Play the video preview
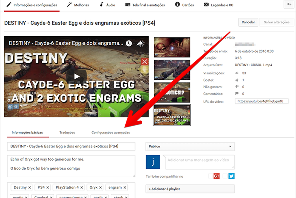The height and width of the screenshot is (198, 296). 76,76
